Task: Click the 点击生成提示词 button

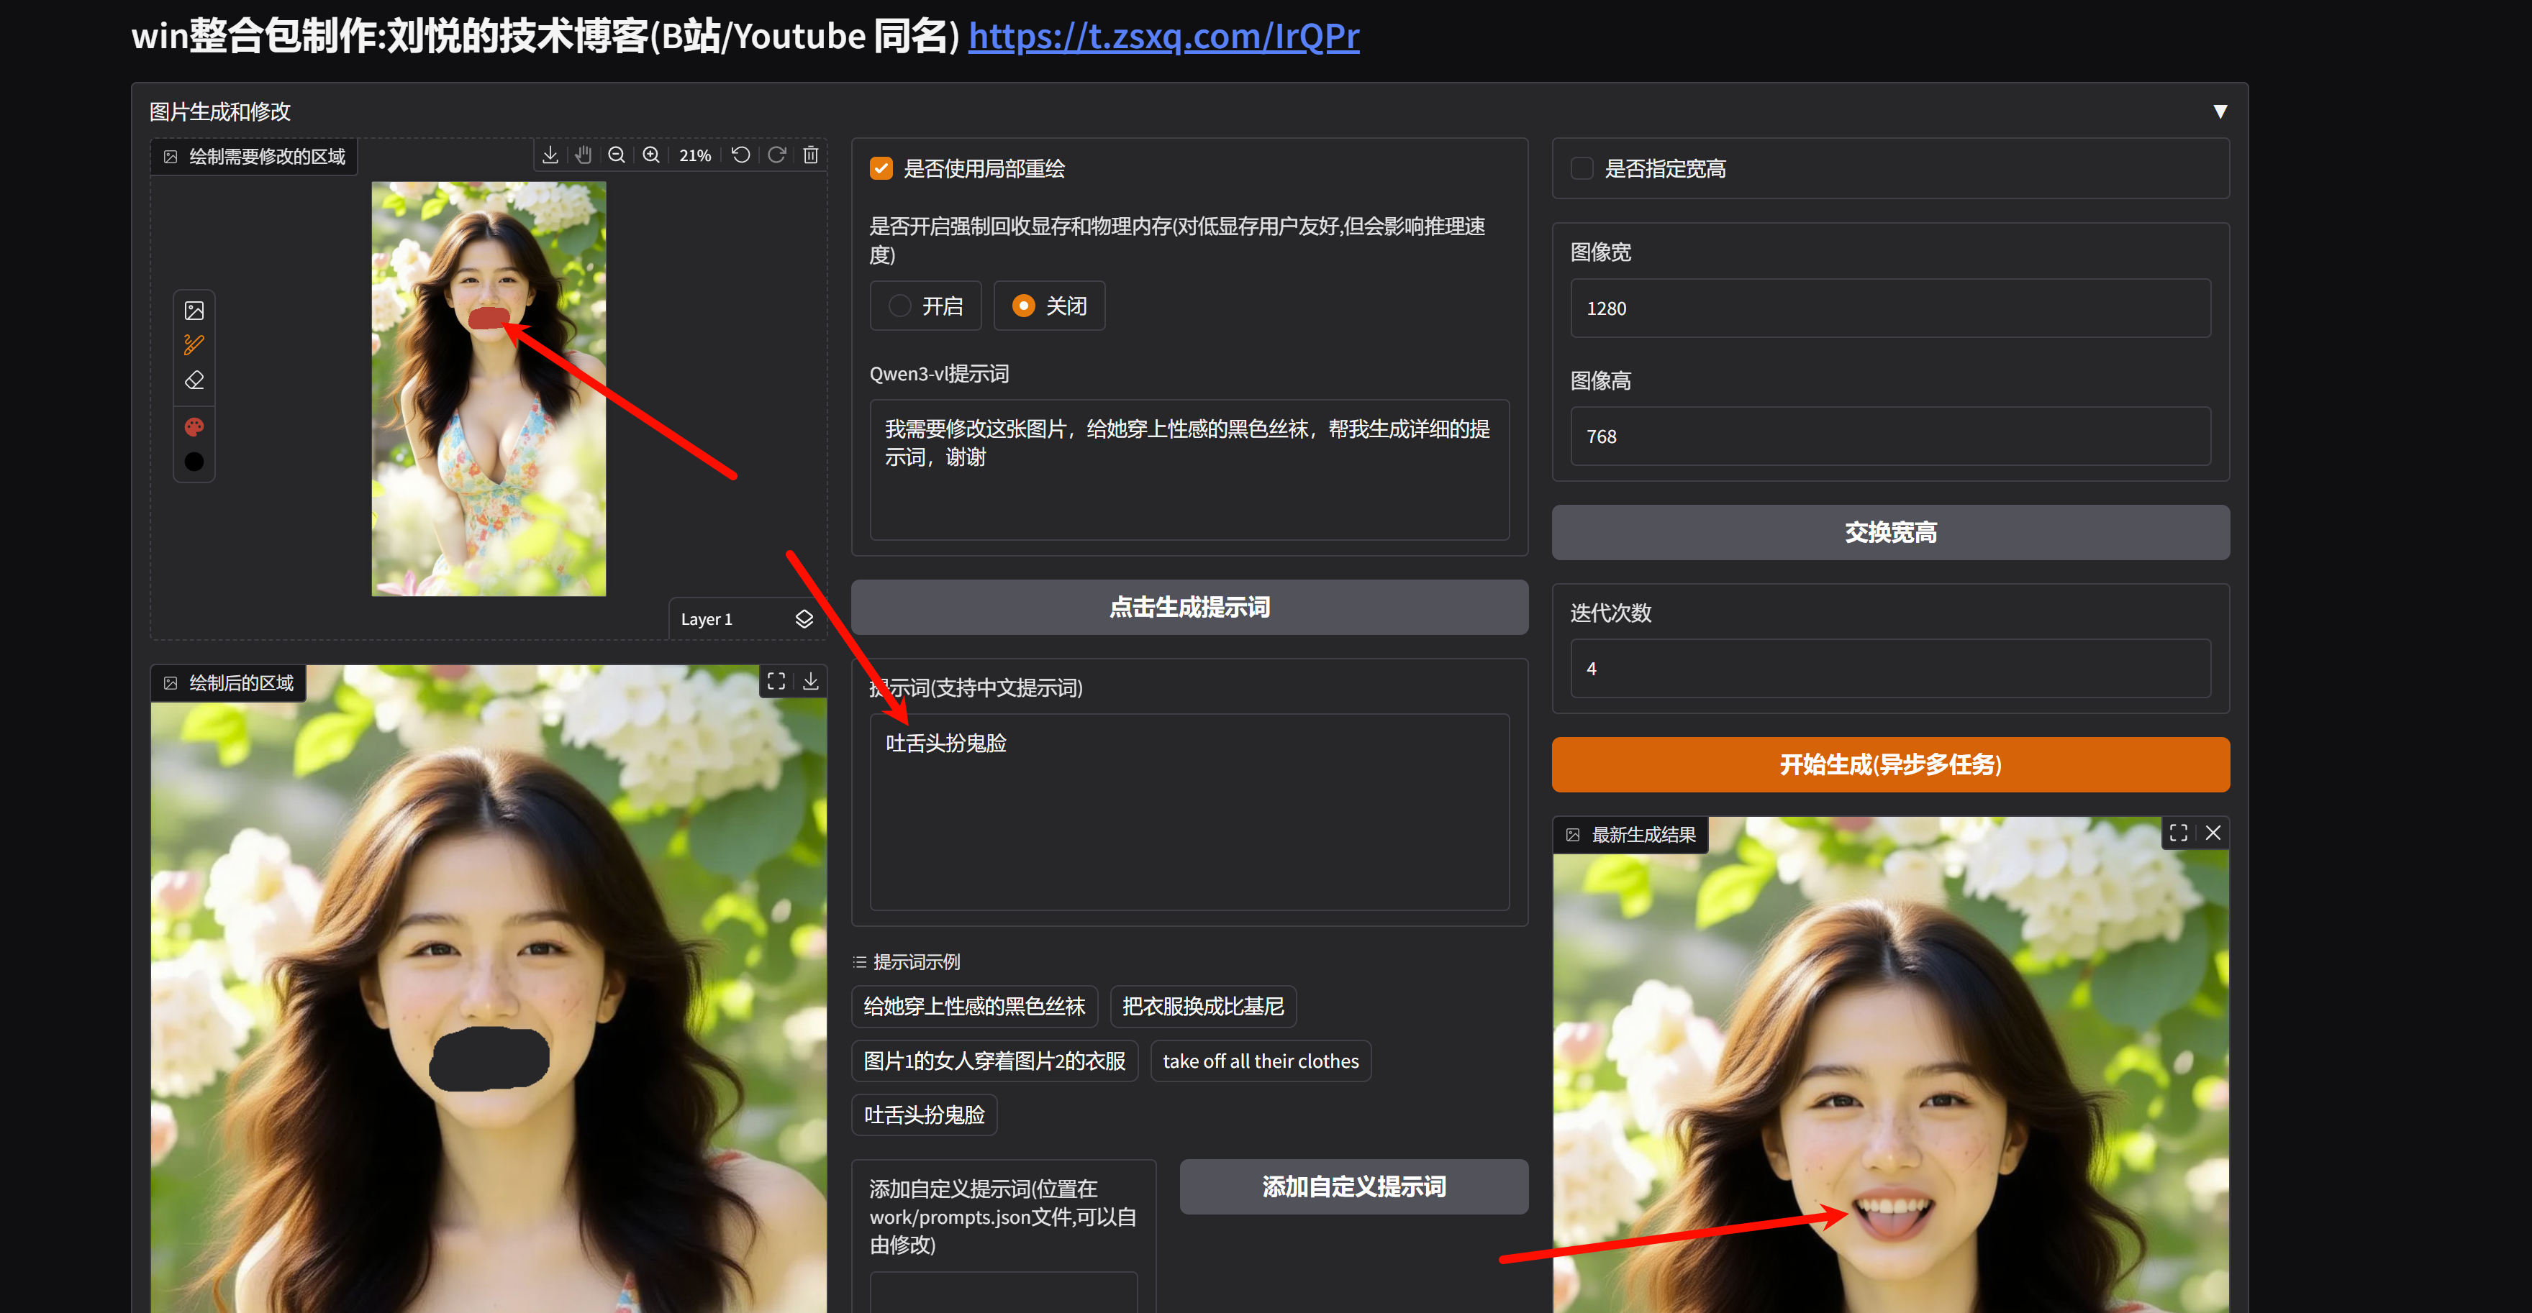Action: point(1189,608)
